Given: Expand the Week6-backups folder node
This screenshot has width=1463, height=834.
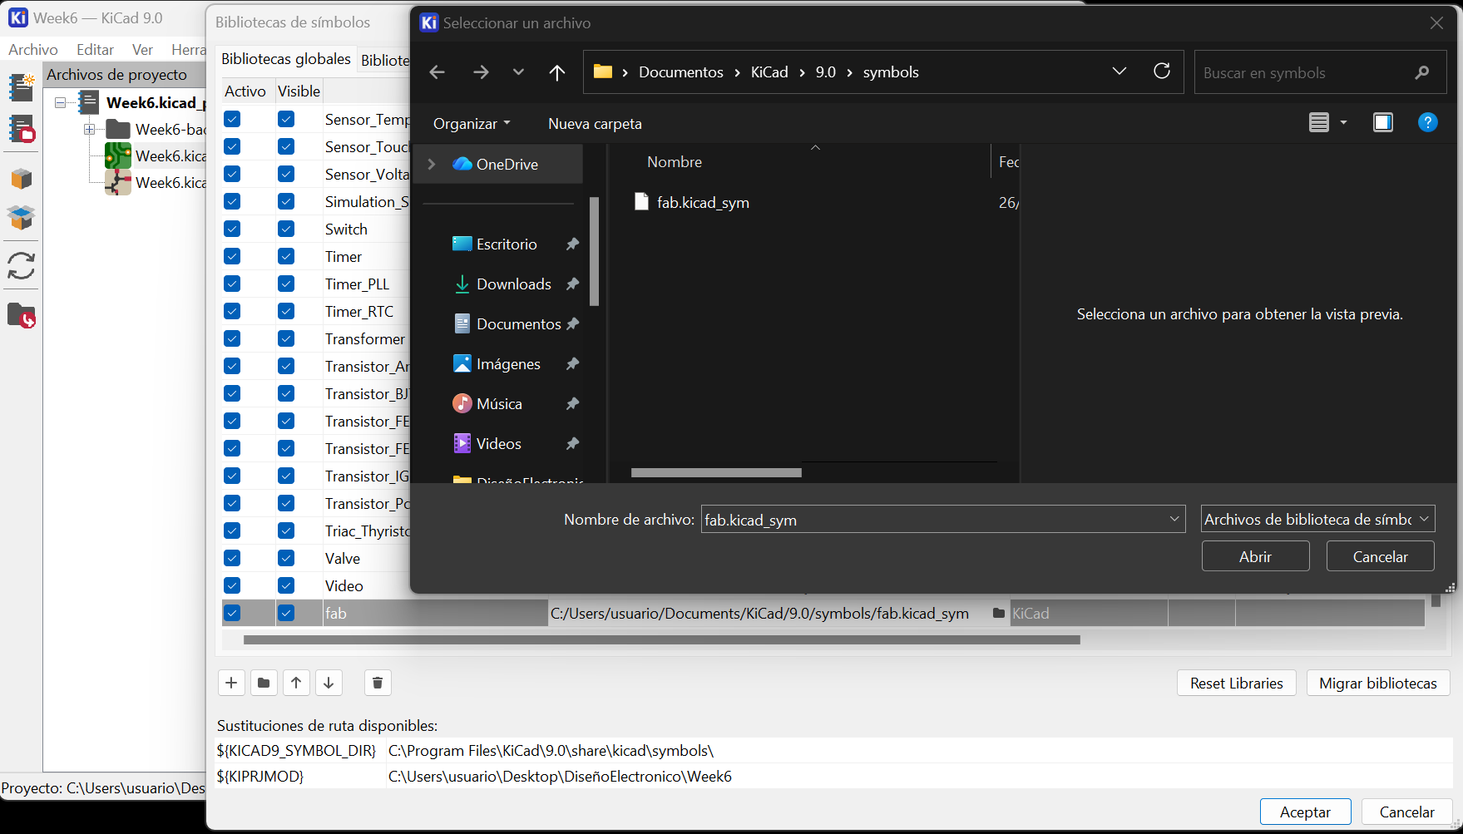Looking at the screenshot, I should pyautogui.click(x=89, y=130).
